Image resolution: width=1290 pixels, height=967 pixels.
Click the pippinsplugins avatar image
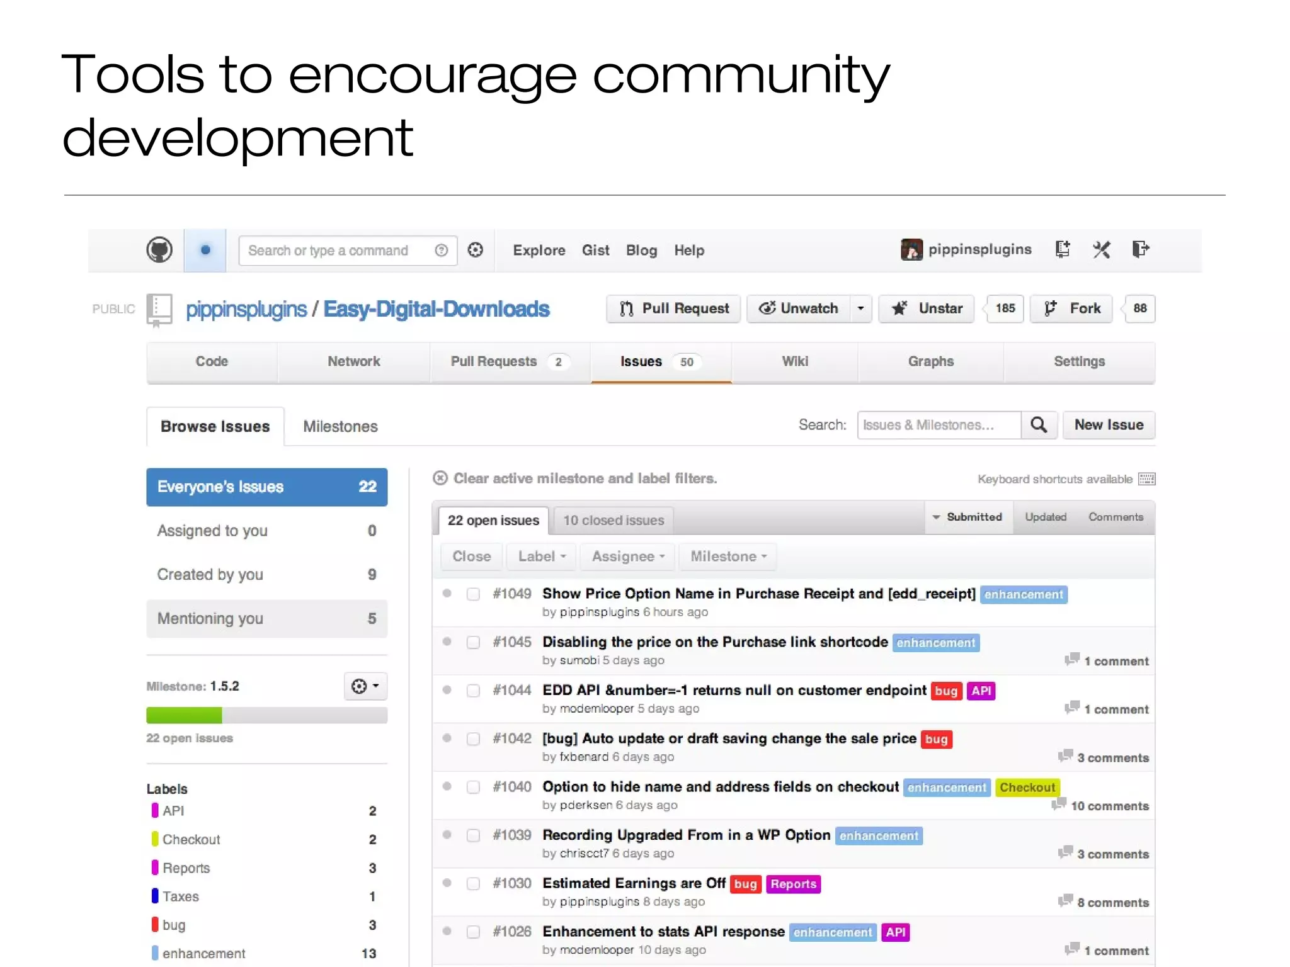pos(911,249)
